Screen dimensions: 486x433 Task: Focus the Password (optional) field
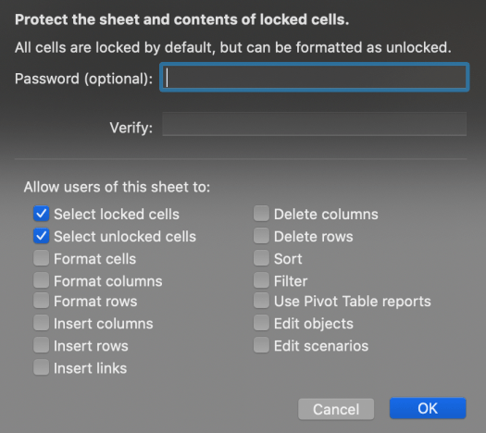(315, 78)
